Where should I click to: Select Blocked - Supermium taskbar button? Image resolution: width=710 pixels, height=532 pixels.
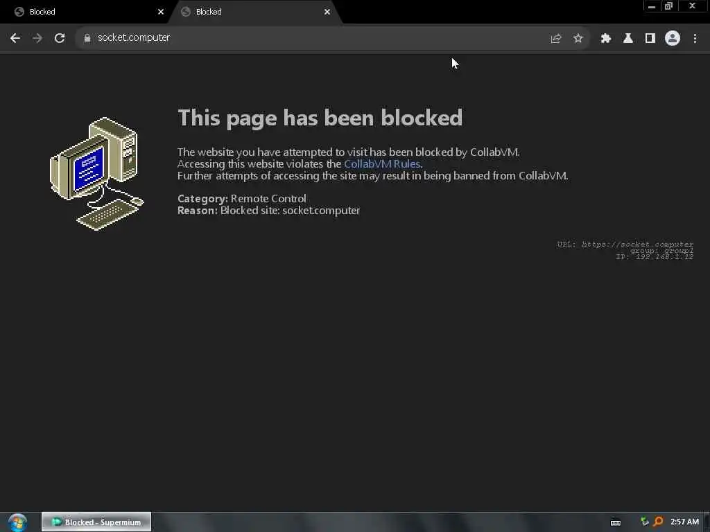pyautogui.click(x=96, y=522)
